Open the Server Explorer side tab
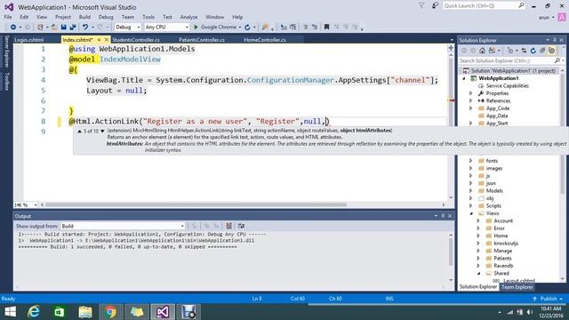Screen dimensions: 569x320 pos(6,52)
